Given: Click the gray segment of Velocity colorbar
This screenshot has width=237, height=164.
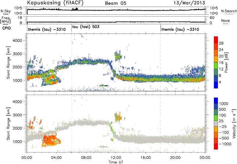Looking at the screenshot, I should pos(216,123).
